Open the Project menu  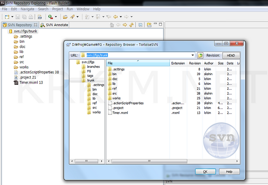pyautogui.click(x=57, y=9)
